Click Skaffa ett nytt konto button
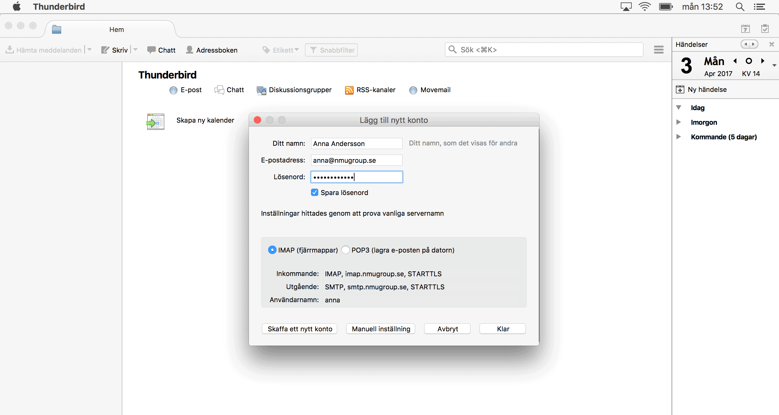The height and width of the screenshot is (415, 779). [299, 329]
